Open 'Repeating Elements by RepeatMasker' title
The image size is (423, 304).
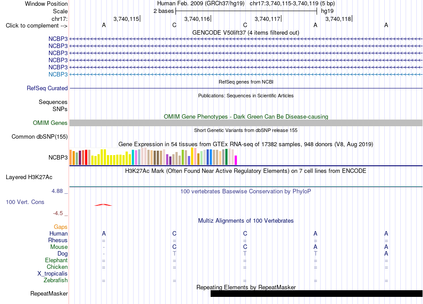click(246, 287)
